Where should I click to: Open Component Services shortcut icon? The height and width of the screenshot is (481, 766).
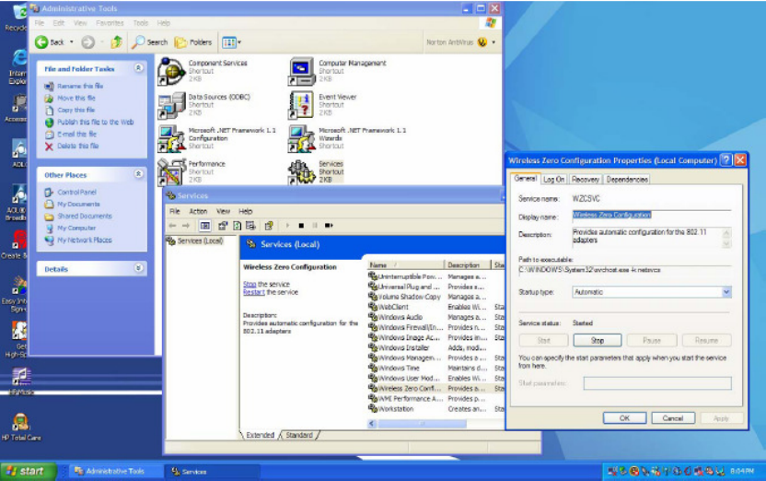click(x=171, y=71)
